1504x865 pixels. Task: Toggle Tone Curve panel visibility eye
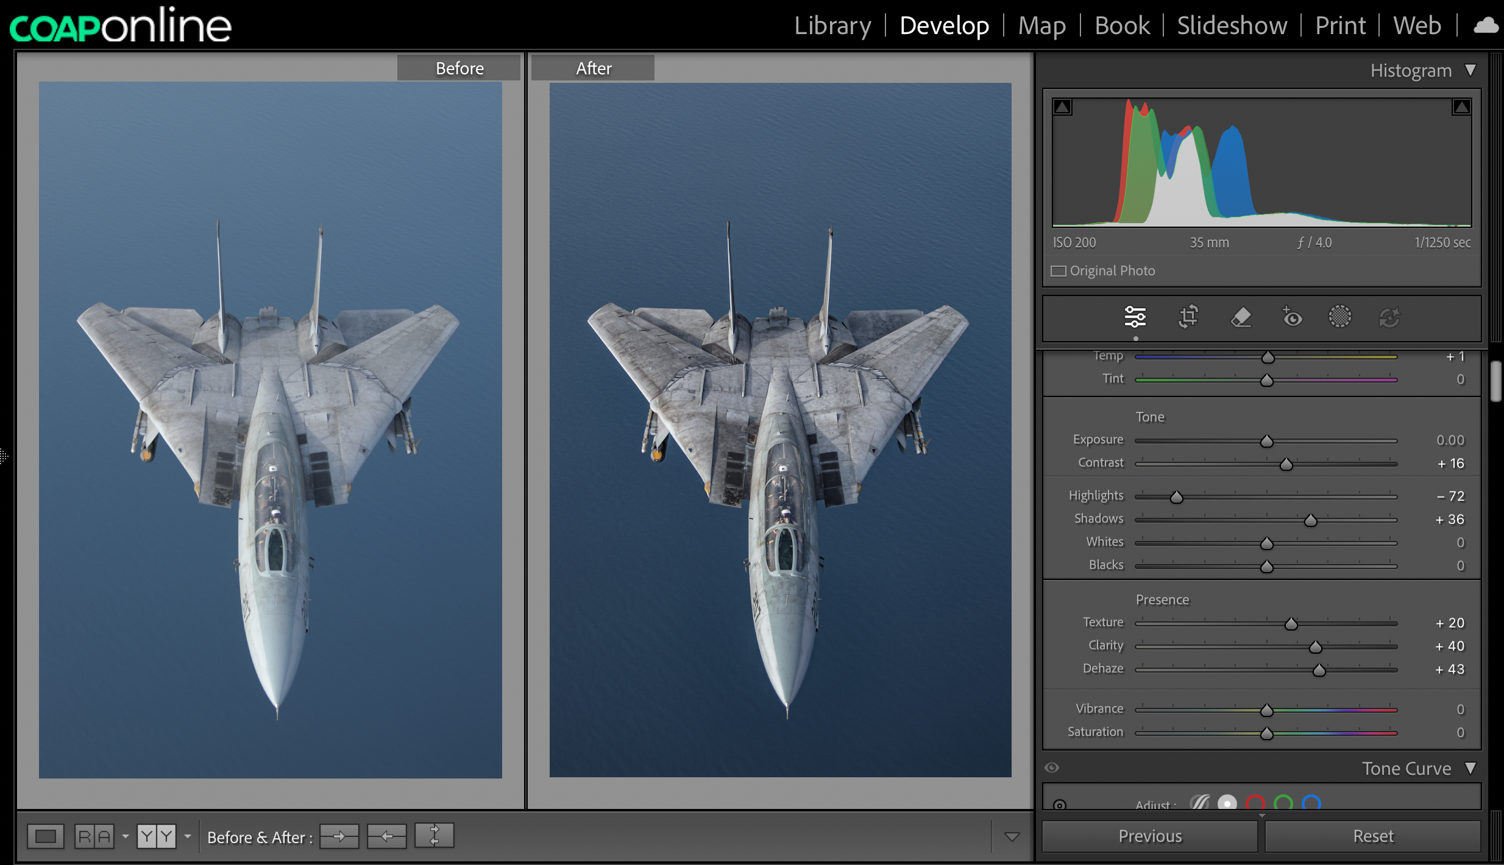[x=1052, y=768]
